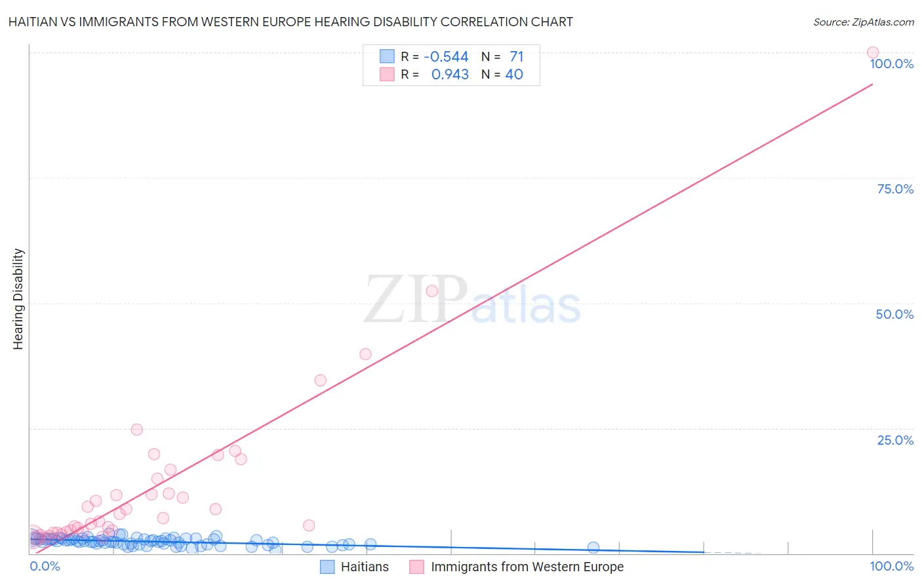Select the pink data point near 35%

click(320, 380)
